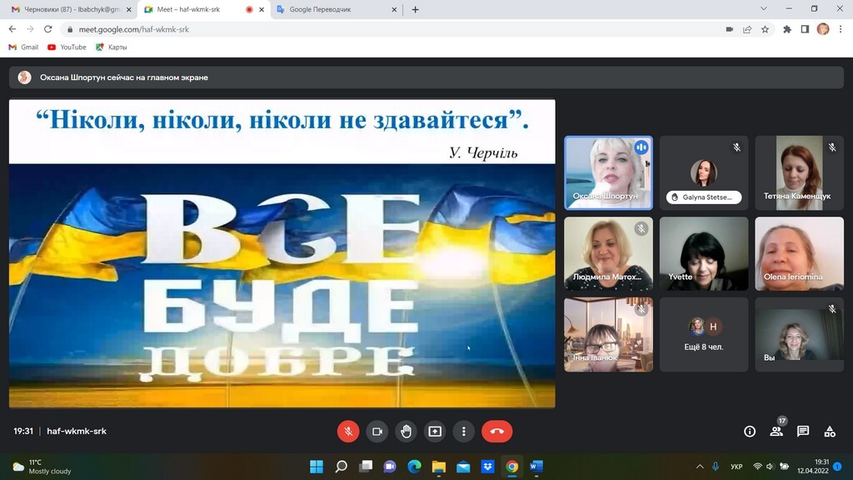Image resolution: width=853 pixels, height=480 pixels.
Task: Click the Olena Ieriomina video tile
Action: click(799, 253)
